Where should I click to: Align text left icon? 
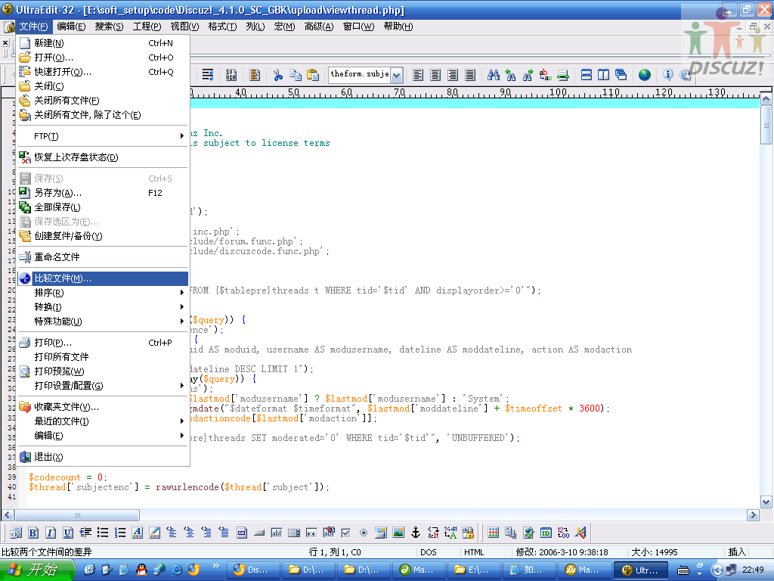tap(417, 75)
